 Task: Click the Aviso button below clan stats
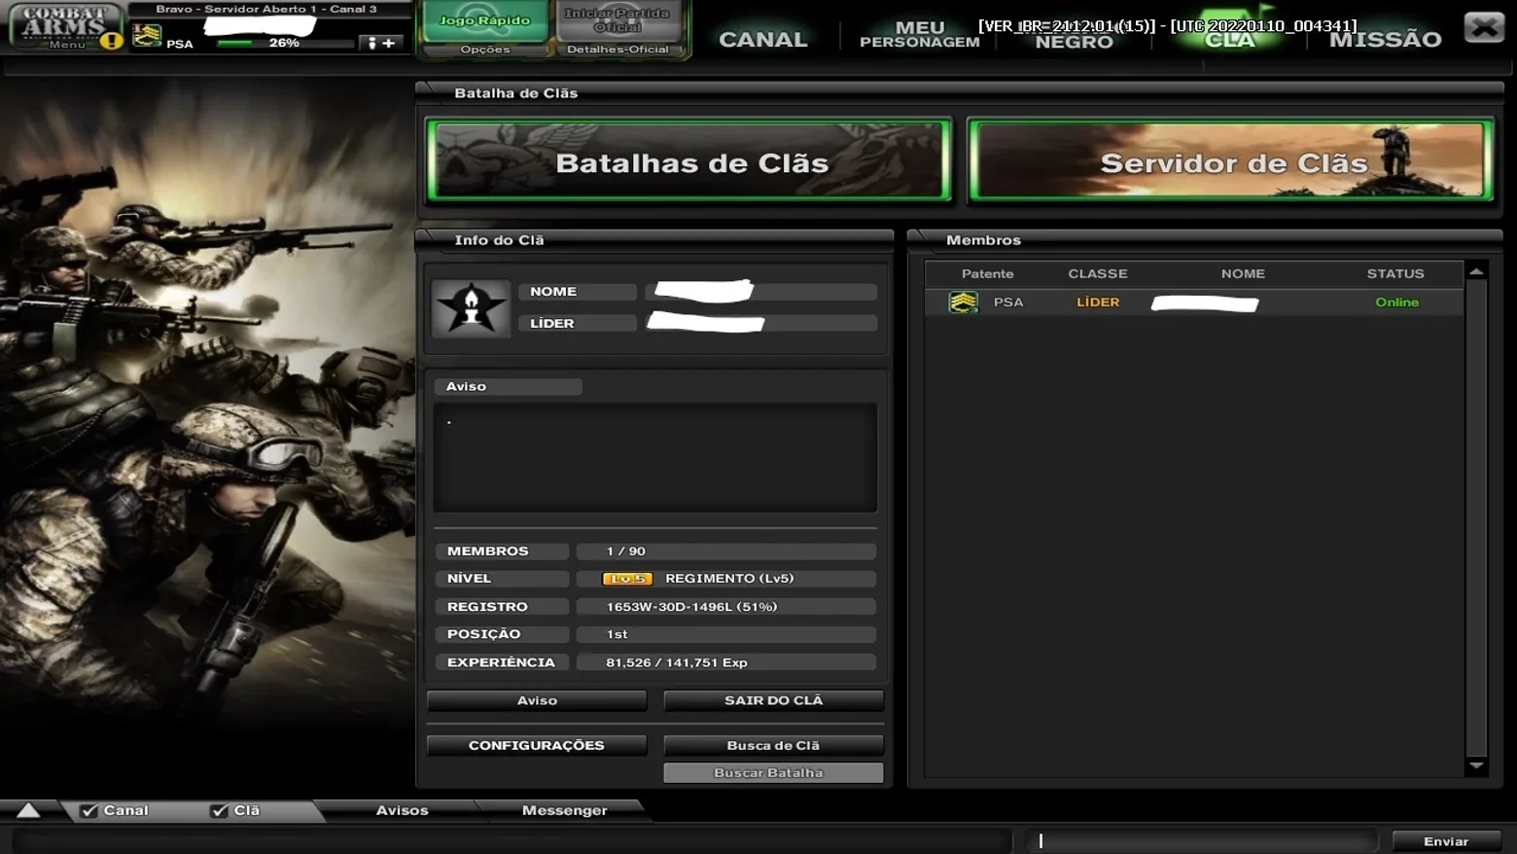537,700
